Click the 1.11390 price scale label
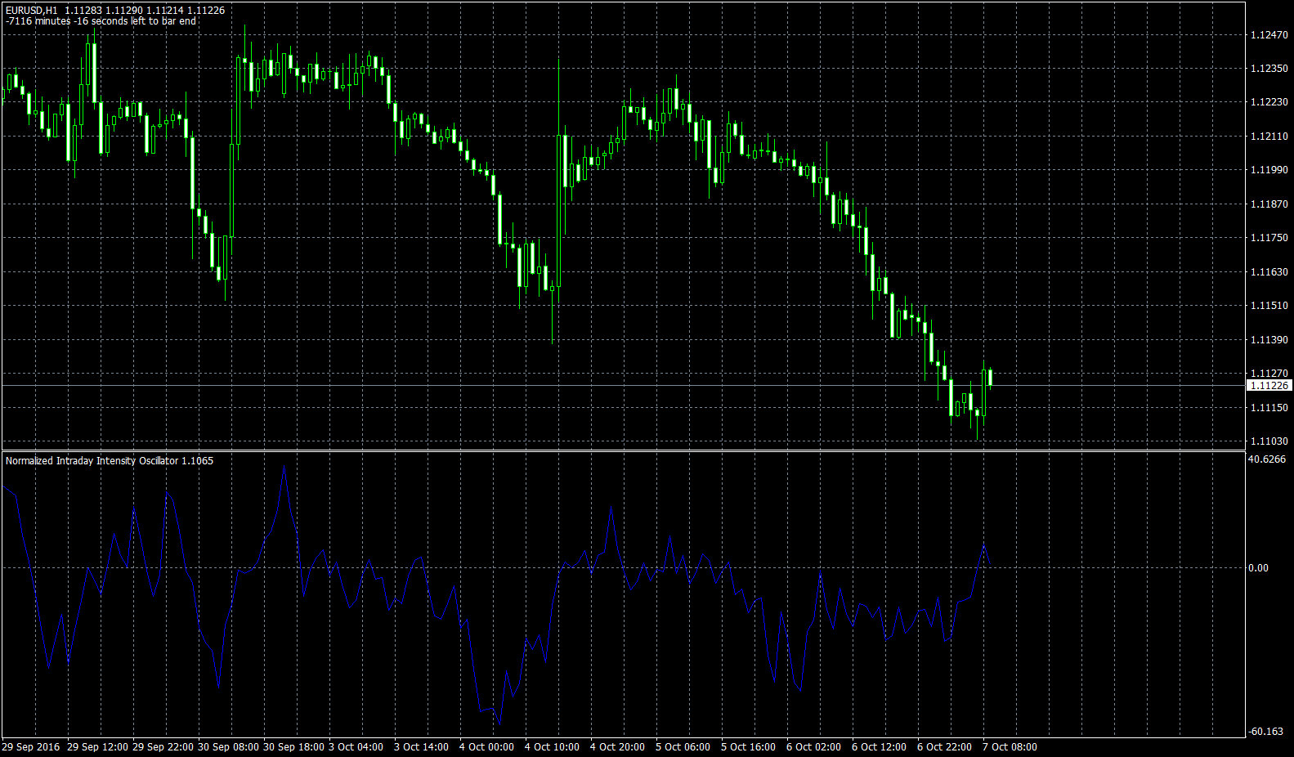1294x757 pixels. tap(1269, 340)
